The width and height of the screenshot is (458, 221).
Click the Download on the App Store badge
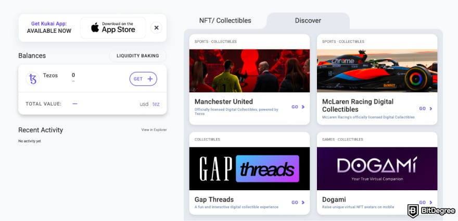(113, 28)
